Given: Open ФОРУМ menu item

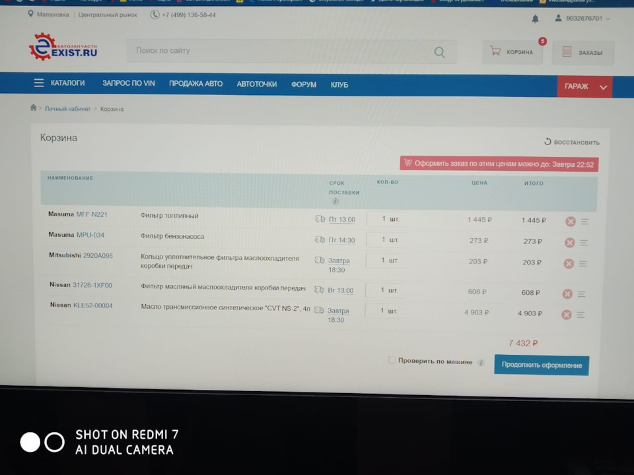Looking at the screenshot, I should [x=304, y=84].
